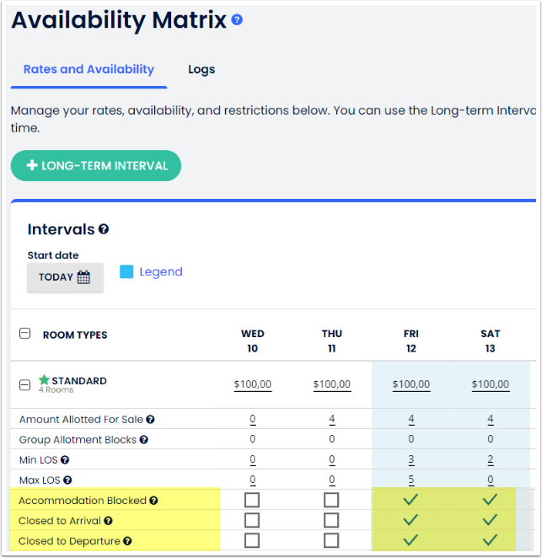Collapse all using Room Types minus icon
This screenshot has width=542, height=558.
[25, 334]
